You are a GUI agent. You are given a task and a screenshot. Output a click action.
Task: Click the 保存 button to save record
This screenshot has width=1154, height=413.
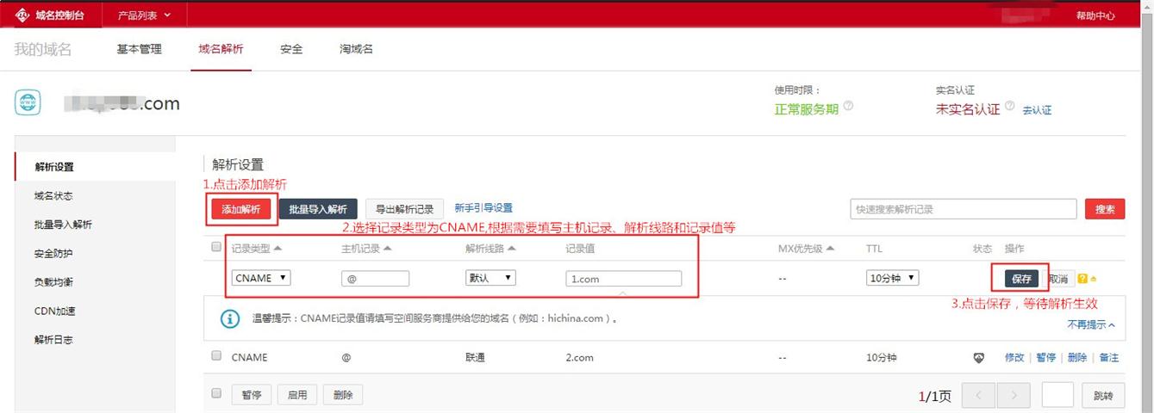click(1022, 279)
